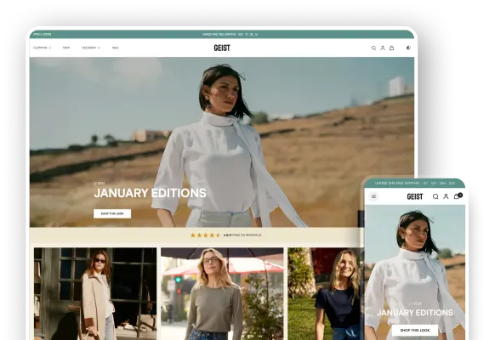
Task: Tap the search icon in mobile header
Action: (435, 196)
